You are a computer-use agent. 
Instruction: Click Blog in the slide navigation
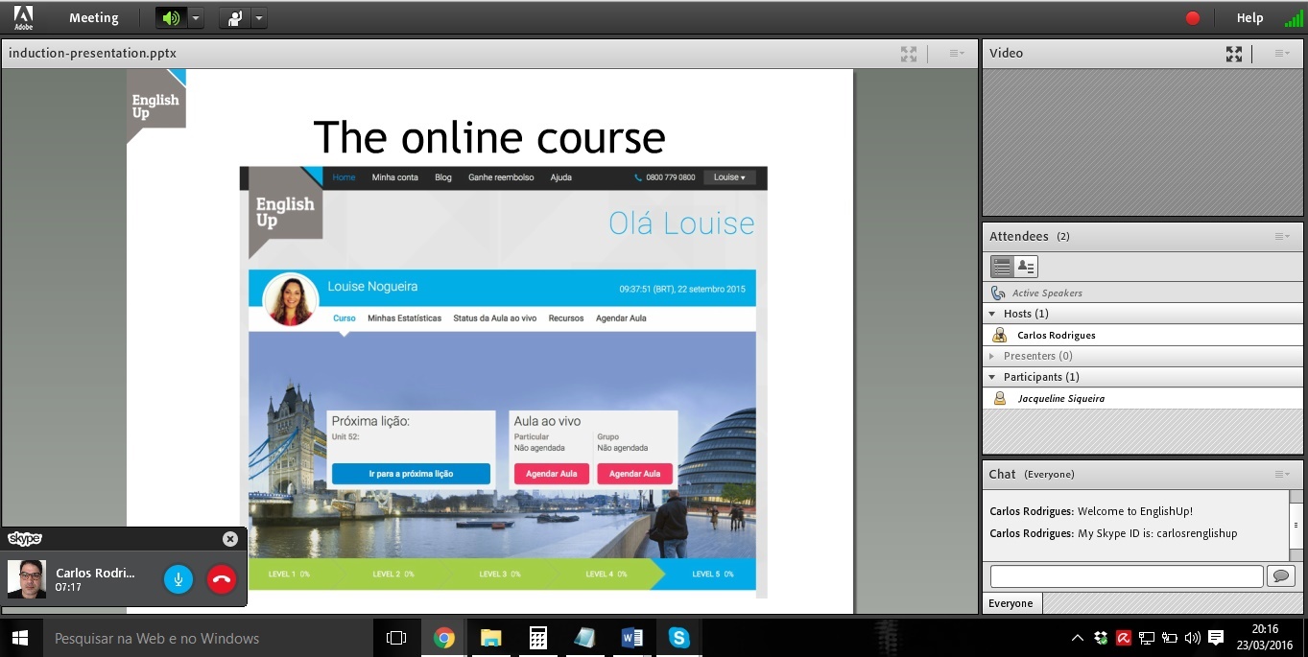click(x=443, y=177)
